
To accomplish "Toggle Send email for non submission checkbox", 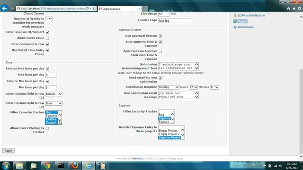I will tap(160, 78).
